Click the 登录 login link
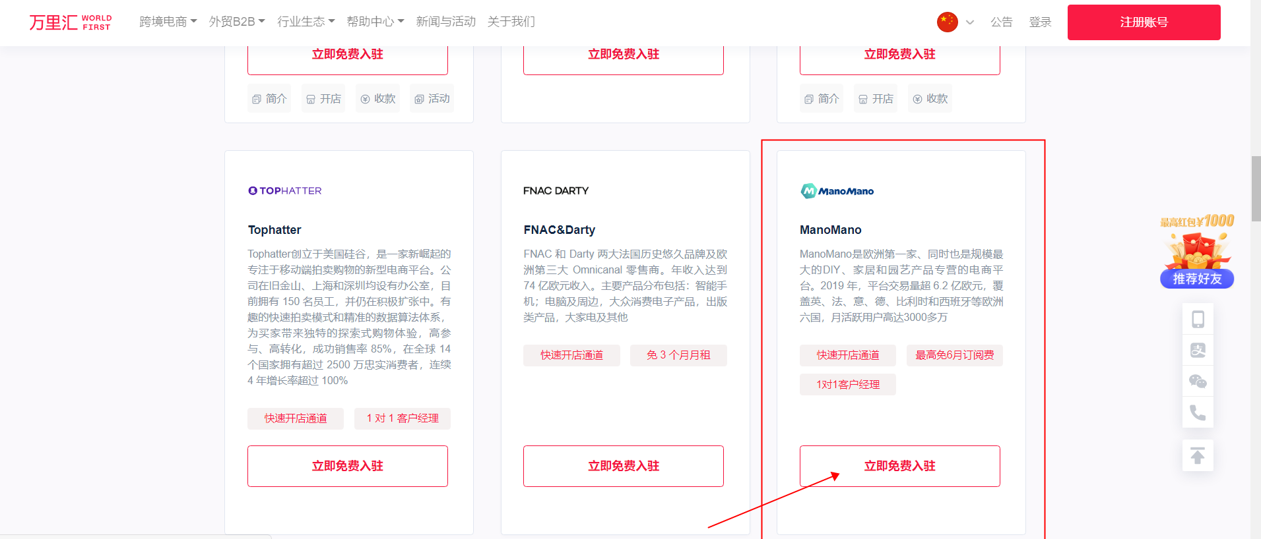The image size is (1261, 539). pos(1040,22)
